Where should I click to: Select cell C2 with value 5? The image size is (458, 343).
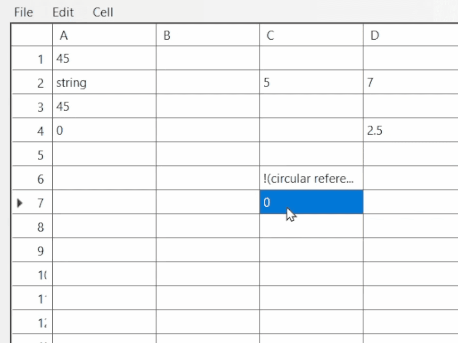tap(311, 82)
